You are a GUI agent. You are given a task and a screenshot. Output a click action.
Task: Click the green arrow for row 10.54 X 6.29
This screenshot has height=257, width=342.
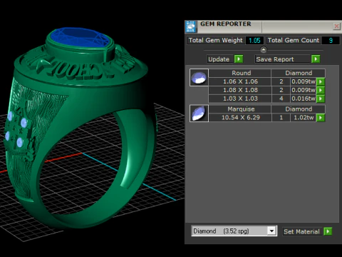(x=321, y=118)
